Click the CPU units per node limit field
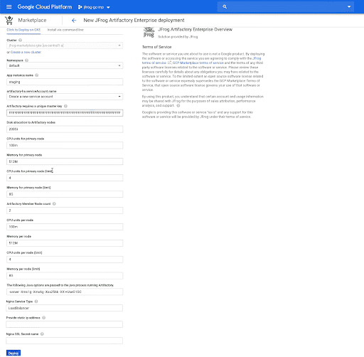 65,260
